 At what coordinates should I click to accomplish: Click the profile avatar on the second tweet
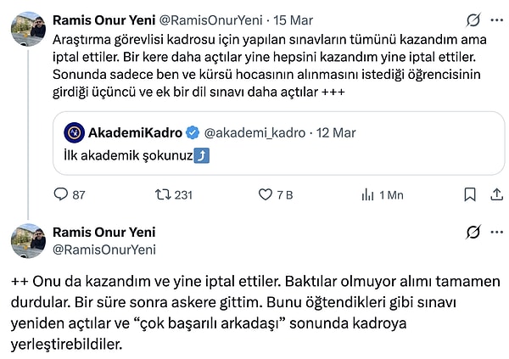tap(28, 241)
